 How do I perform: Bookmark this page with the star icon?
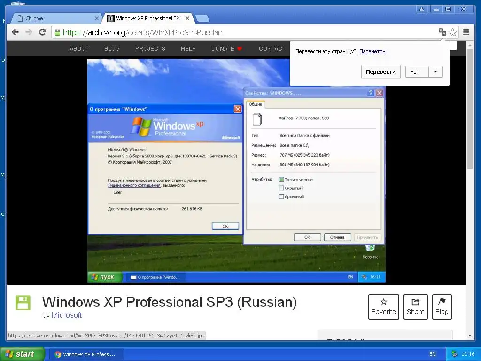point(452,32)
